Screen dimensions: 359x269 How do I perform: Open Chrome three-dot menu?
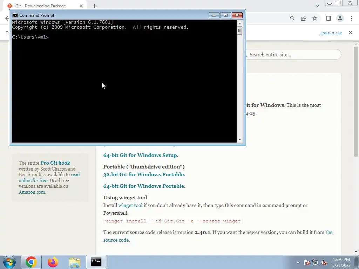351,18
